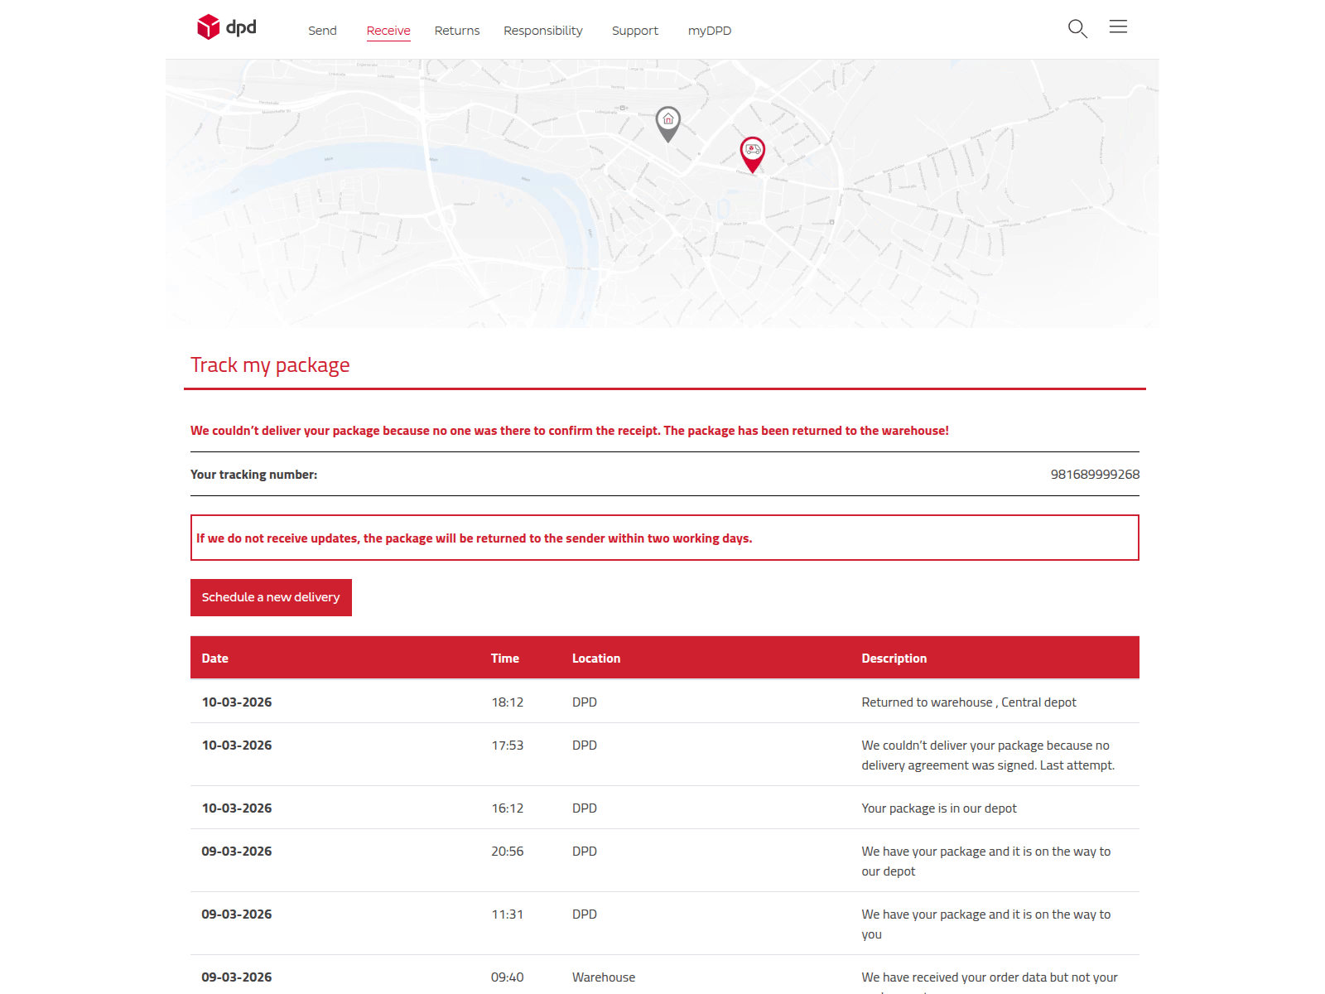The height and width of the screenshot is (994, 1325).
Task: Open the hamburger navigation menu
Action: point(1118,27)
